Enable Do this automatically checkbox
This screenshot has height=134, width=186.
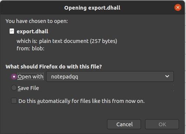click(14, 101)
